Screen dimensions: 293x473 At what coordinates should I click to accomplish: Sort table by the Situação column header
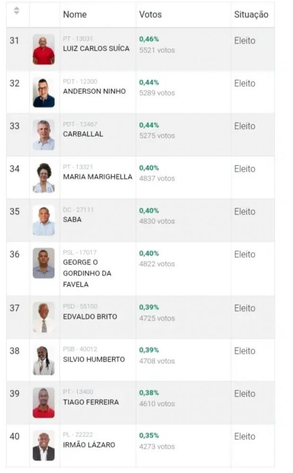[251, 15]
